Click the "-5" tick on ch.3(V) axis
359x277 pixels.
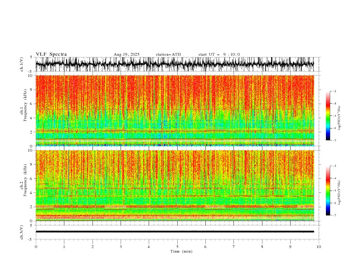(30, 239)
